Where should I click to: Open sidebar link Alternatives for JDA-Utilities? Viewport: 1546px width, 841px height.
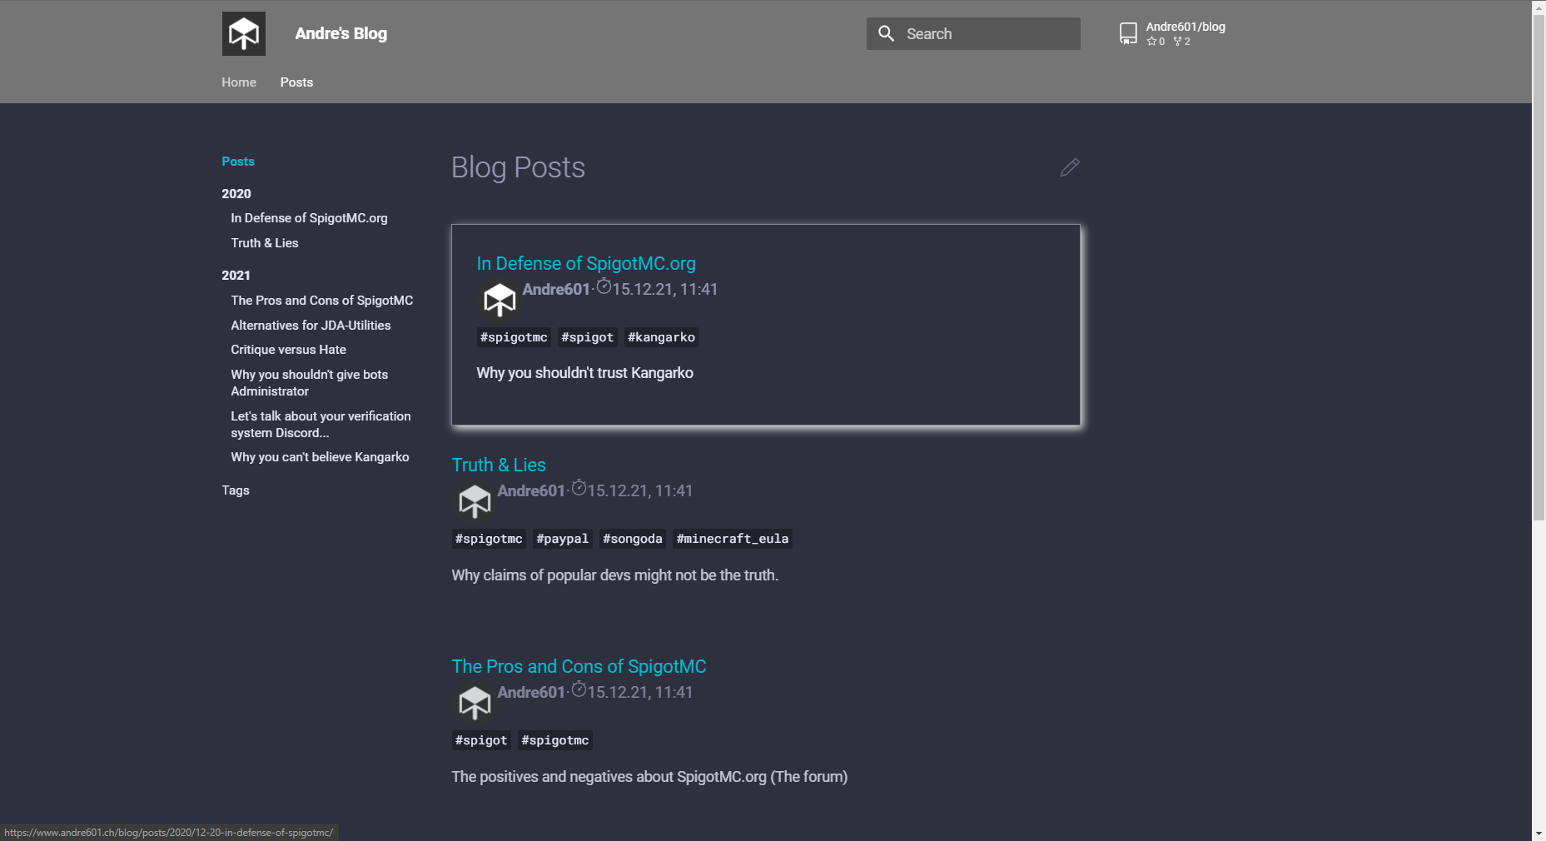coord(311,326)
